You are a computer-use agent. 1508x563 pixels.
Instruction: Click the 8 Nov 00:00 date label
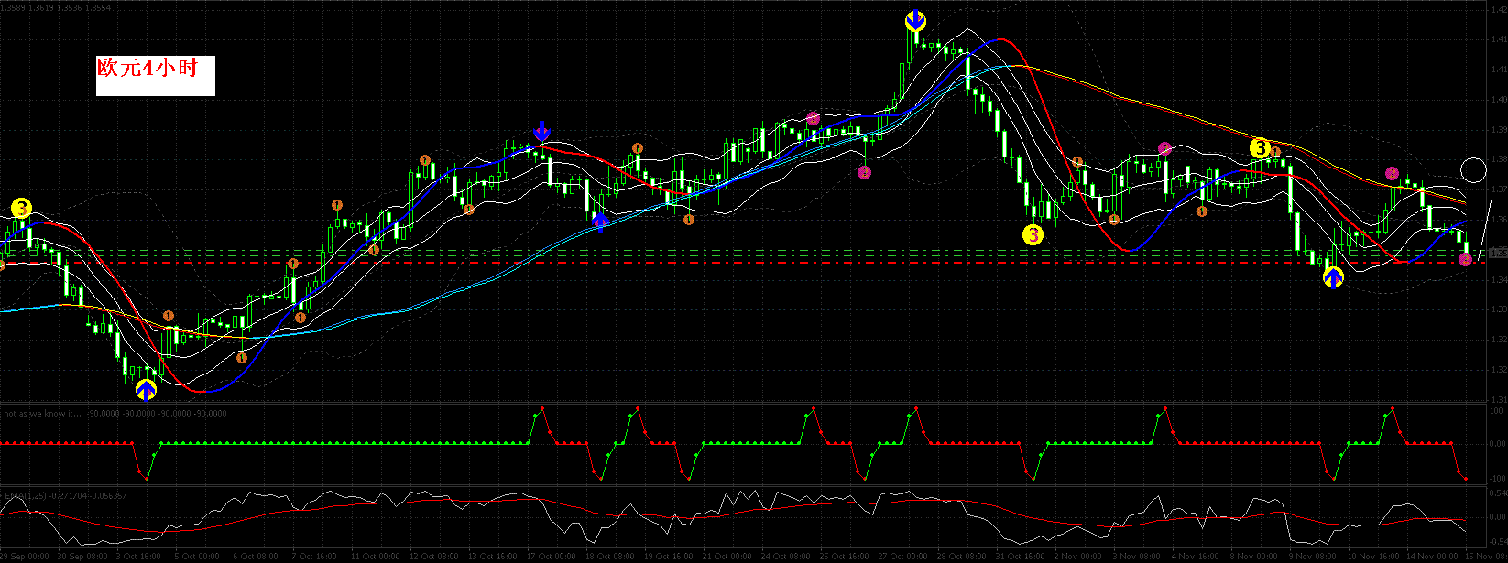click(1253, 557)
